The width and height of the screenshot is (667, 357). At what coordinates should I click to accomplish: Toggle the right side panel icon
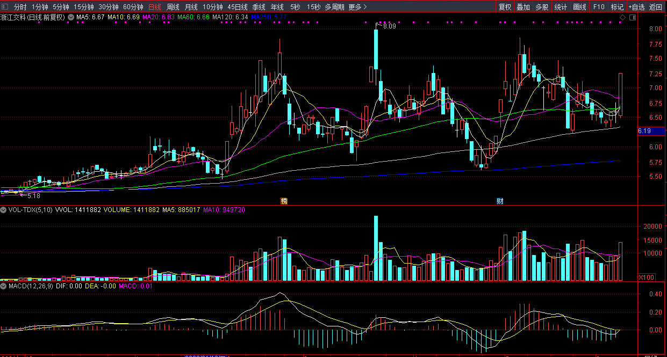tap(632, 18)
